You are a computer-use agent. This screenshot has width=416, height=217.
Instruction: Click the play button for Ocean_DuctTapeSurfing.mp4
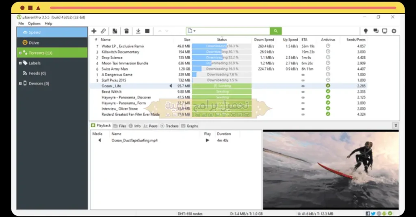click(x=207, y=140)
